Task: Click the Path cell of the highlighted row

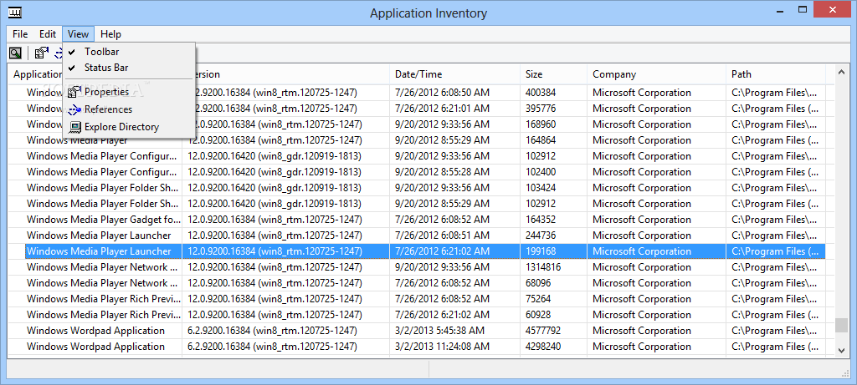Action: click(776, 251)
